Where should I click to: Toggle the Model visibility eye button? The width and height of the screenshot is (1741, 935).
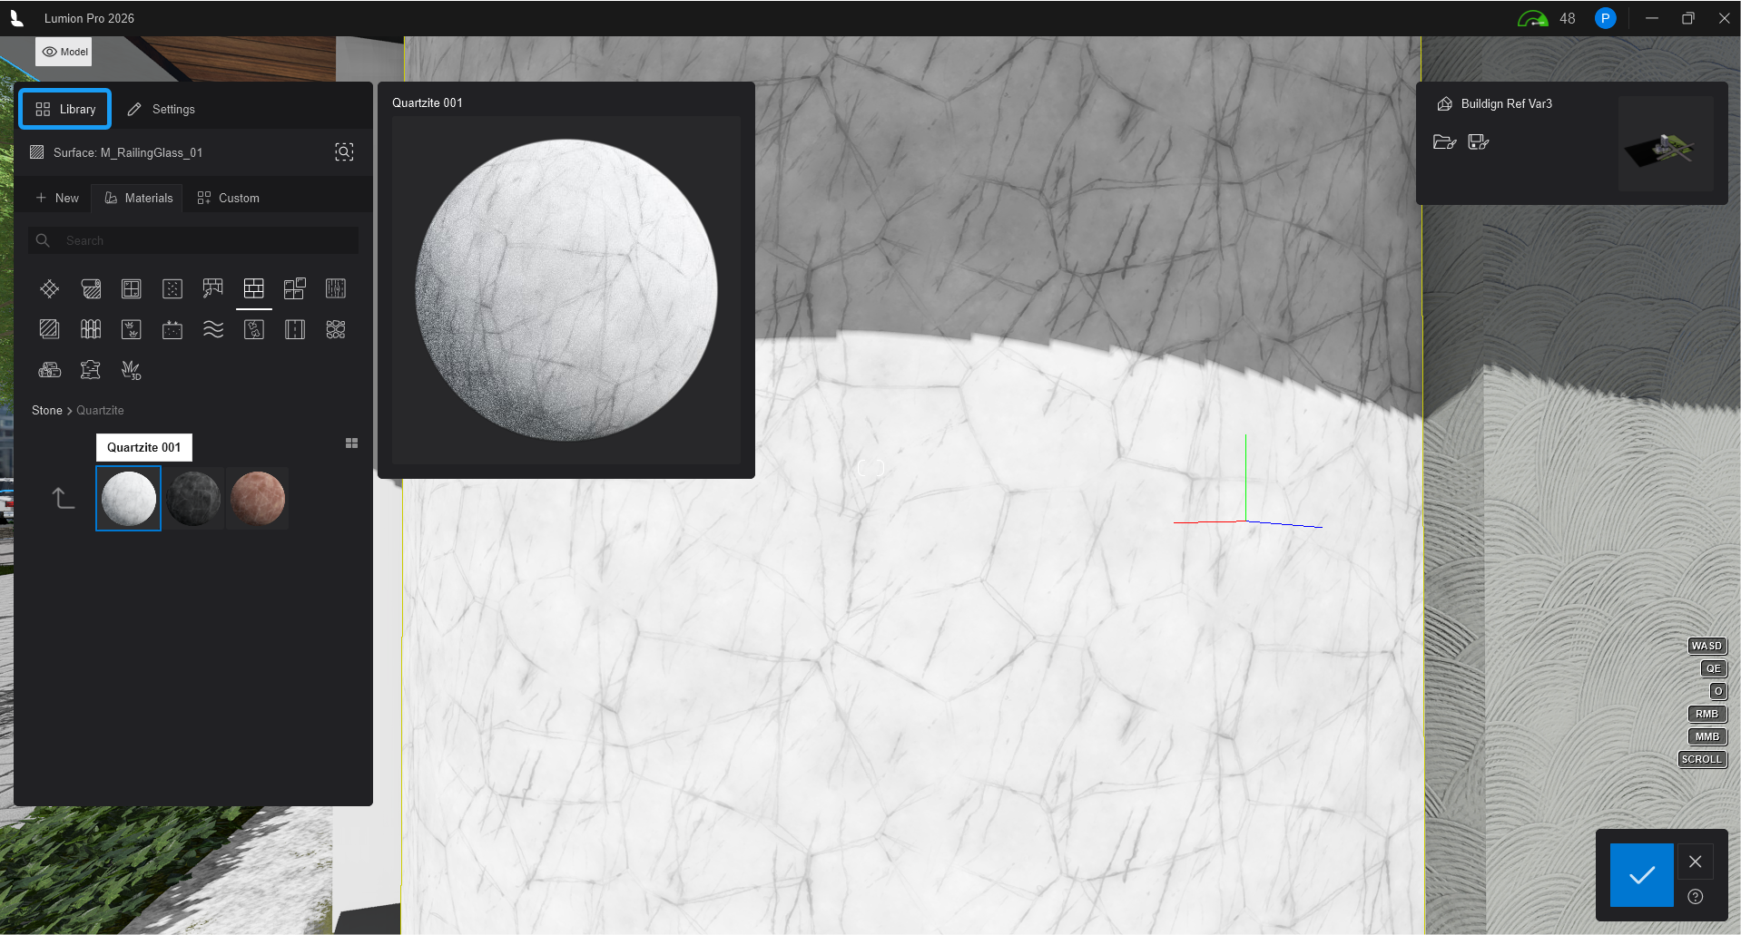[64, 52]
